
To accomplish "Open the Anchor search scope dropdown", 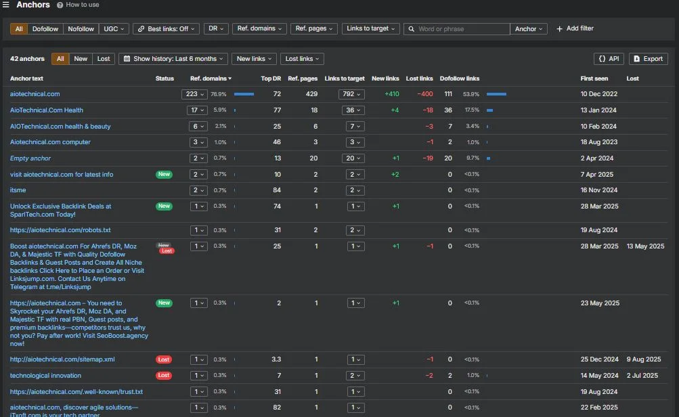I will click(528, 29).
